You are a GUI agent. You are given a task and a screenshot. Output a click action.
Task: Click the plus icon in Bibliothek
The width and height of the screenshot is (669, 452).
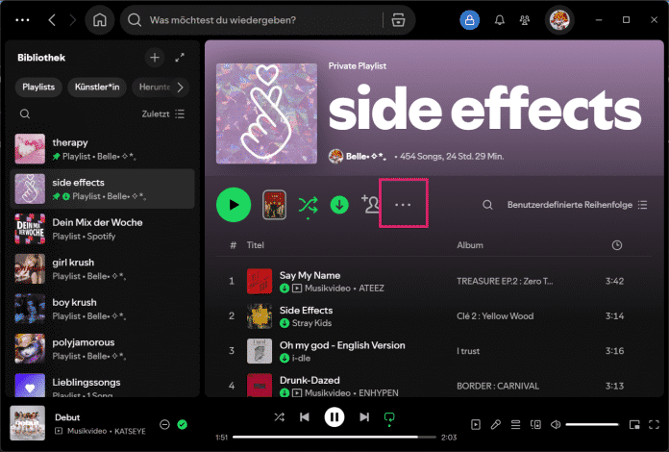[x=155, y=58]
